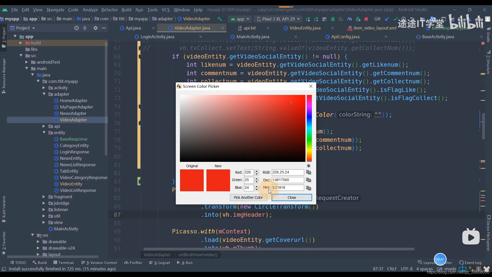The width and height of the screenshot is (492, 277).
Task: Click the copy Decimal value icon
Action: (308, 180)
